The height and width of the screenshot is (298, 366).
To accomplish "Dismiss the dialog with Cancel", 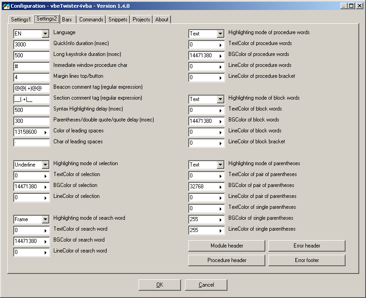I will click(206, 285).
